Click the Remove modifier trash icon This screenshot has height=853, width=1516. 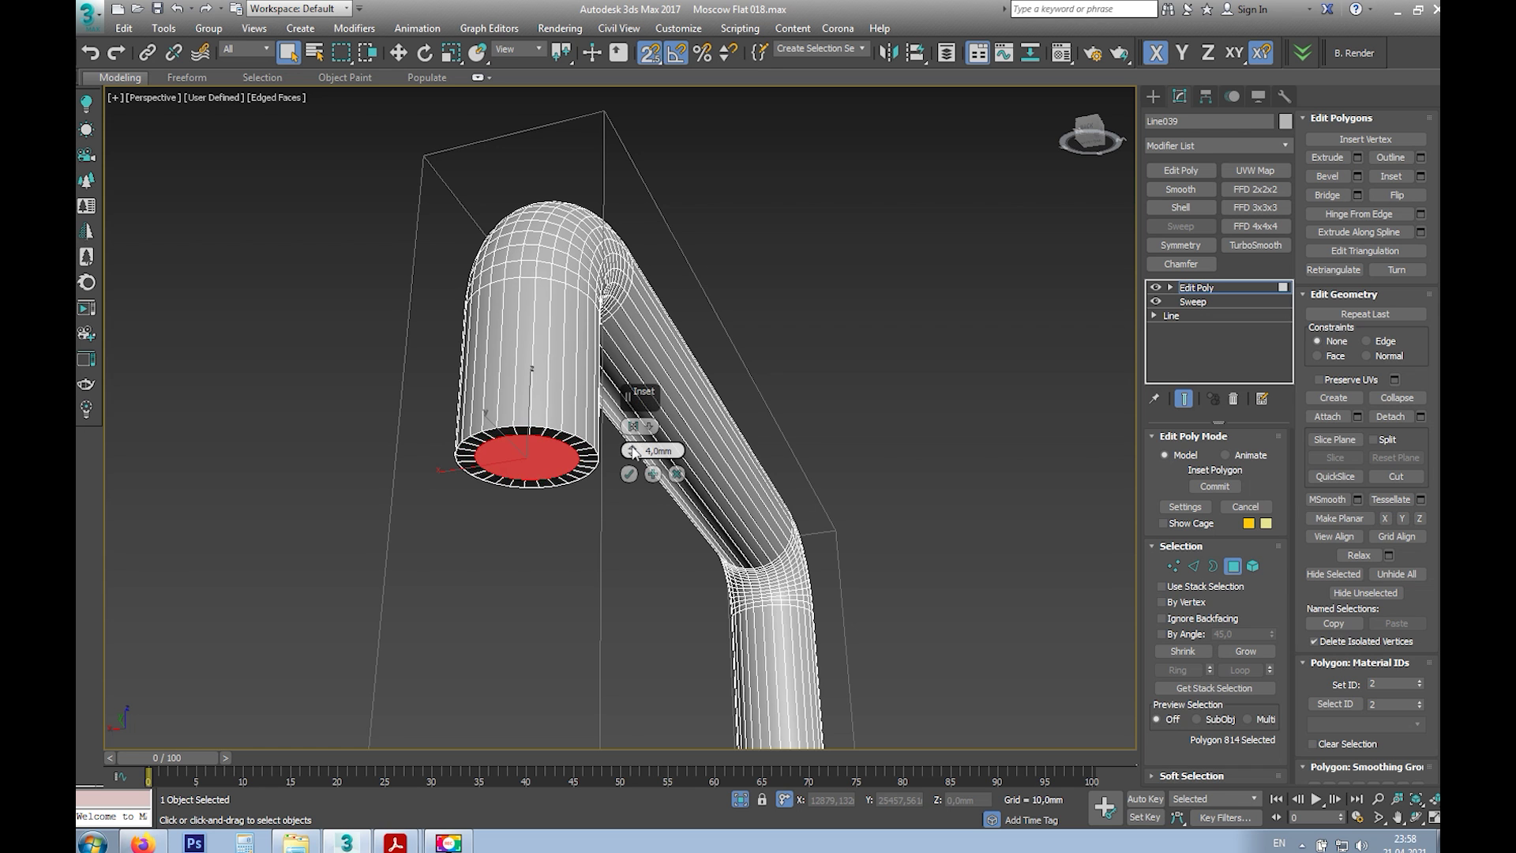[x=1233, y=399]
